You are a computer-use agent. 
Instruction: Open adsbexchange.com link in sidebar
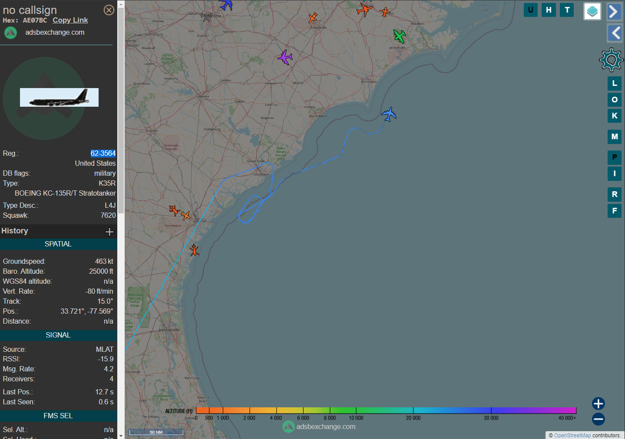click(x=55, y=33)
